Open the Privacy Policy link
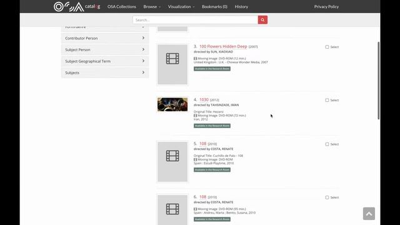400x225 pixels. [x=326, y=7]
